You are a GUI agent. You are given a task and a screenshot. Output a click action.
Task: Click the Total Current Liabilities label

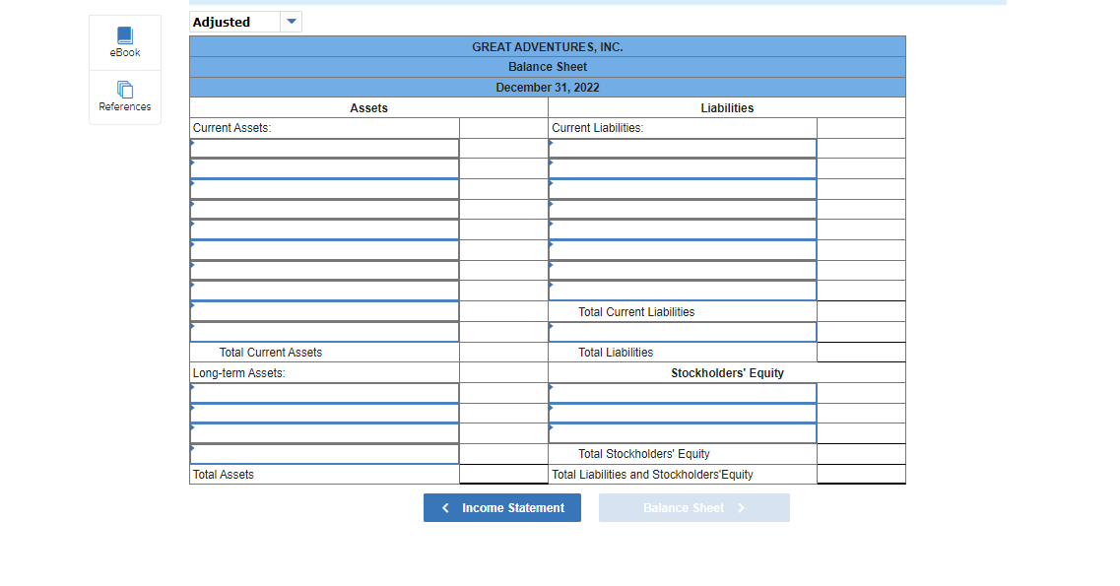(636, 312)
